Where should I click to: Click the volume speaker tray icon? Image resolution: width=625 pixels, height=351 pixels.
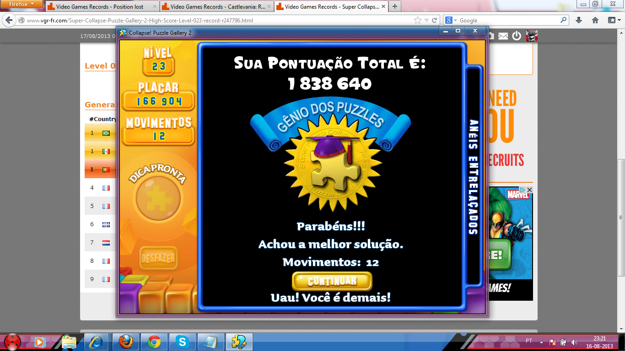pos(574,342)
